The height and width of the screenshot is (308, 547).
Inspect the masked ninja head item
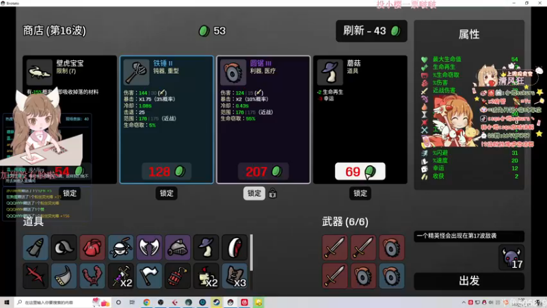pyautogui.click(x=121, y=247)
